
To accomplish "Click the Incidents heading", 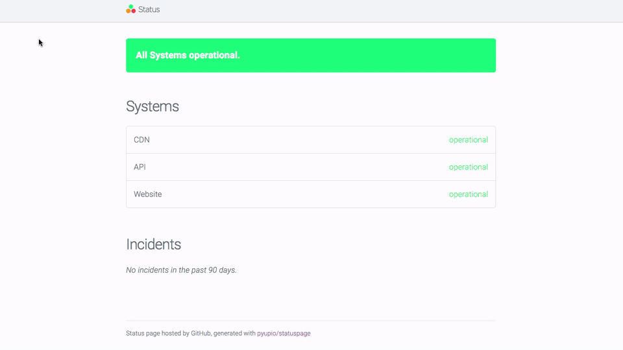I will pos(153,244).
